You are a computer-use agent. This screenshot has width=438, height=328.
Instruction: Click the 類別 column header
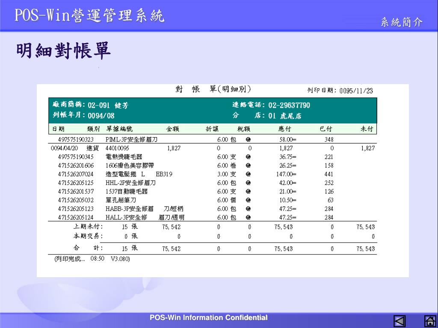[x=93, y=129]
